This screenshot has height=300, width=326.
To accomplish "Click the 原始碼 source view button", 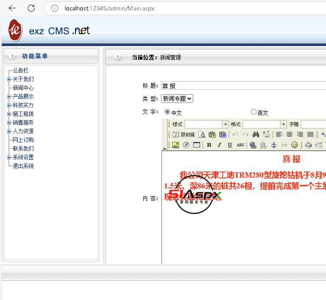I will coord(184,135).
